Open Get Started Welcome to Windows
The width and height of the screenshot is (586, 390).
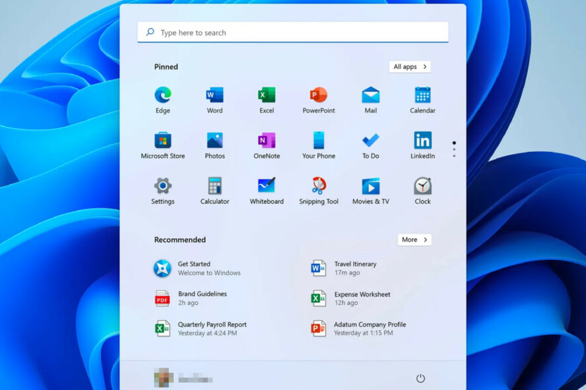click(197, 268)
